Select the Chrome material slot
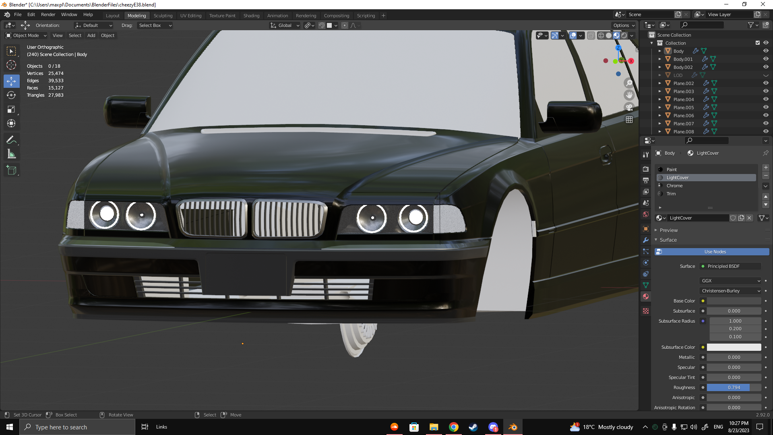The height and width of the screenshot is (435, 773). click(674, 186)
